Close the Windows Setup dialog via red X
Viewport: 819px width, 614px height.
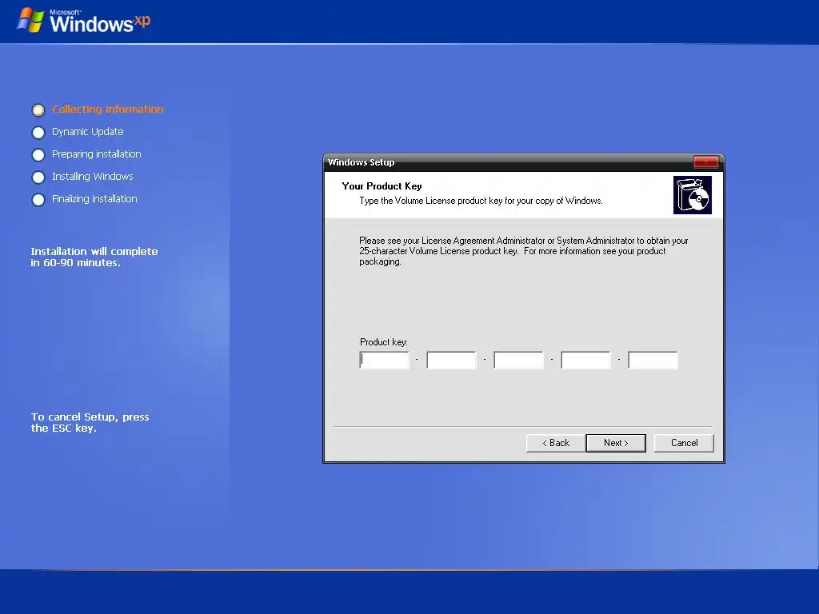pos(705,162)
